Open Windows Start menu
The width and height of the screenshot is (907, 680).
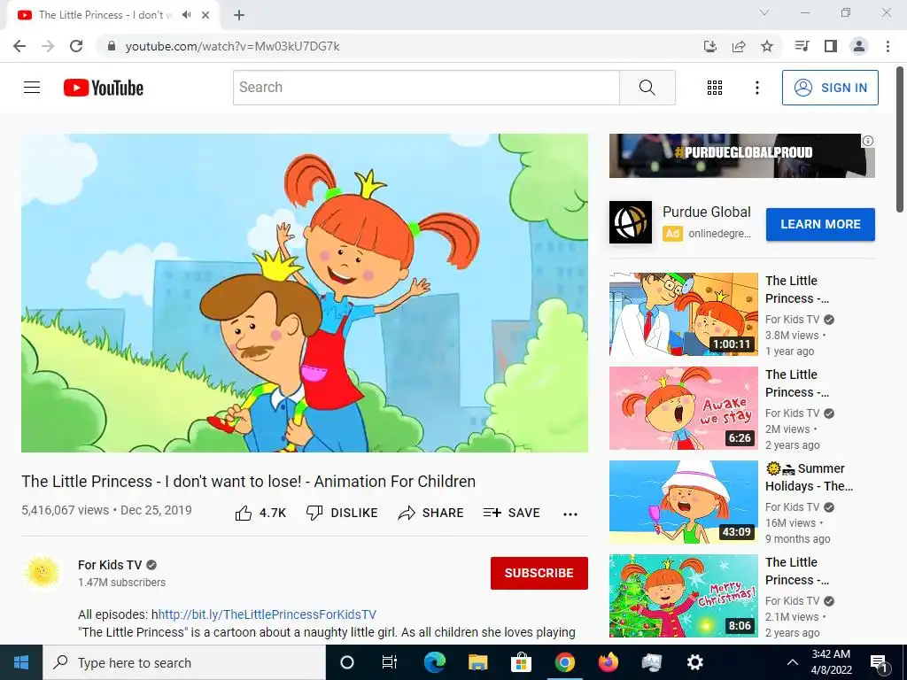click(21, 662)
